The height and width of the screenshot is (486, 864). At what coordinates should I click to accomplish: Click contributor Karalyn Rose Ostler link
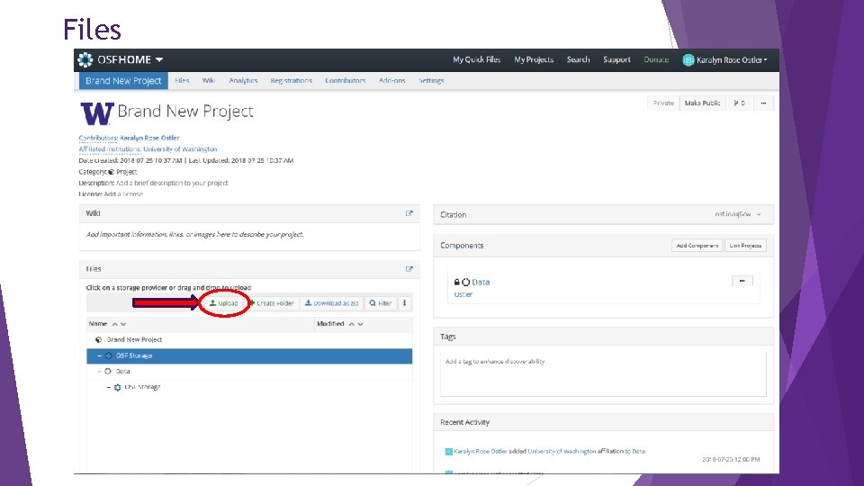coord(149,138)
